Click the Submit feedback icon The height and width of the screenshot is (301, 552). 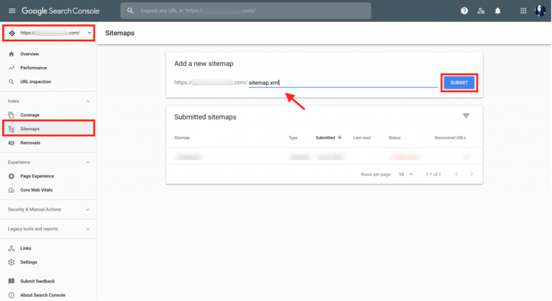(11, 281)
